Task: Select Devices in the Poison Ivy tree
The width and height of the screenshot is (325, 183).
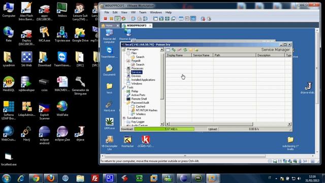Action: click(136, 76)
